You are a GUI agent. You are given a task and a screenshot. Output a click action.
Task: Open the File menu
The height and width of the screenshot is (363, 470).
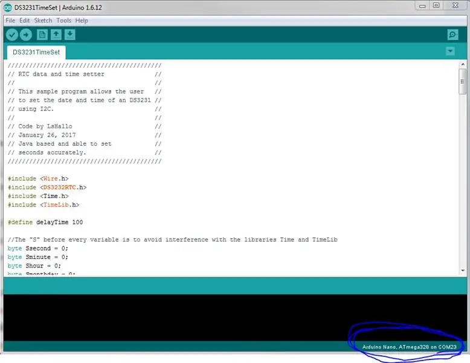click(10, 21)
